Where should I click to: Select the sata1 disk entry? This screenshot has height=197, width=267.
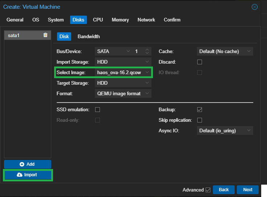(22, 35)
